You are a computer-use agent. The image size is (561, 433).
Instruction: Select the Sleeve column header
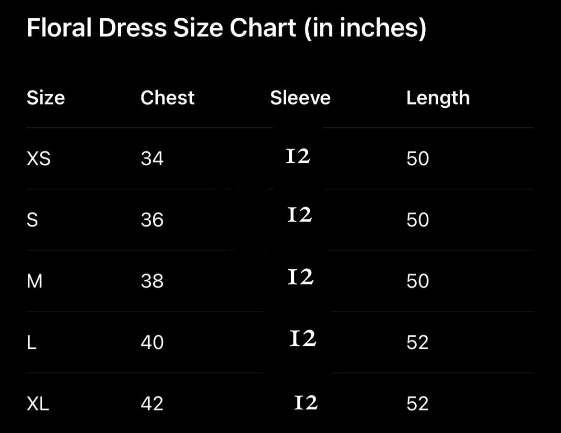point(300,98)
